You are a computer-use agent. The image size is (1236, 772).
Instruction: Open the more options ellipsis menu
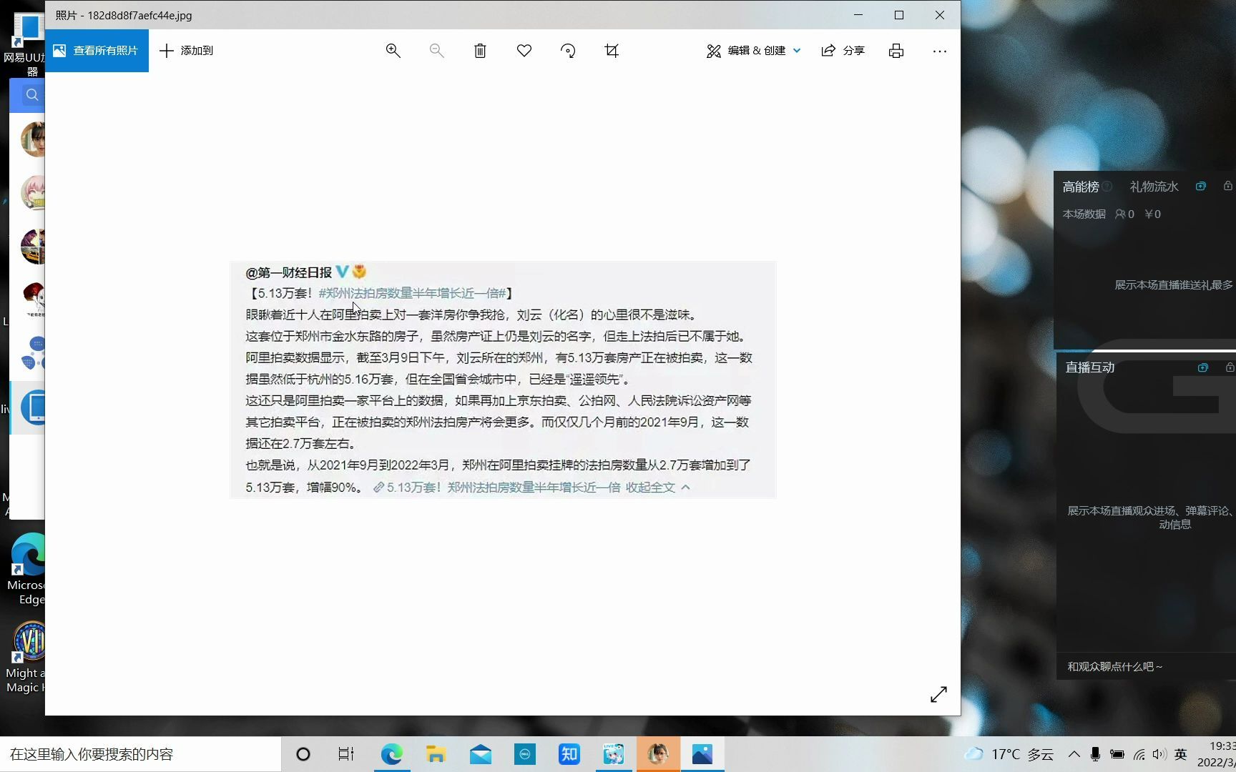click(x=940, y=51)
